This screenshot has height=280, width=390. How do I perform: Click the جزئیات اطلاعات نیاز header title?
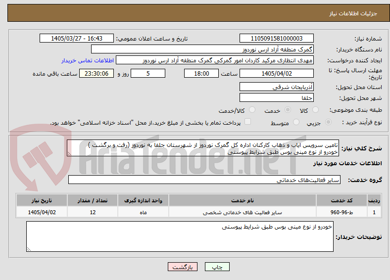click(353, 13)
